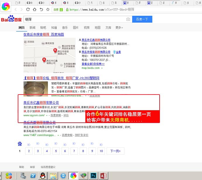Click the browser back arrow
The image size is (202, 180).
click(15, 10)
